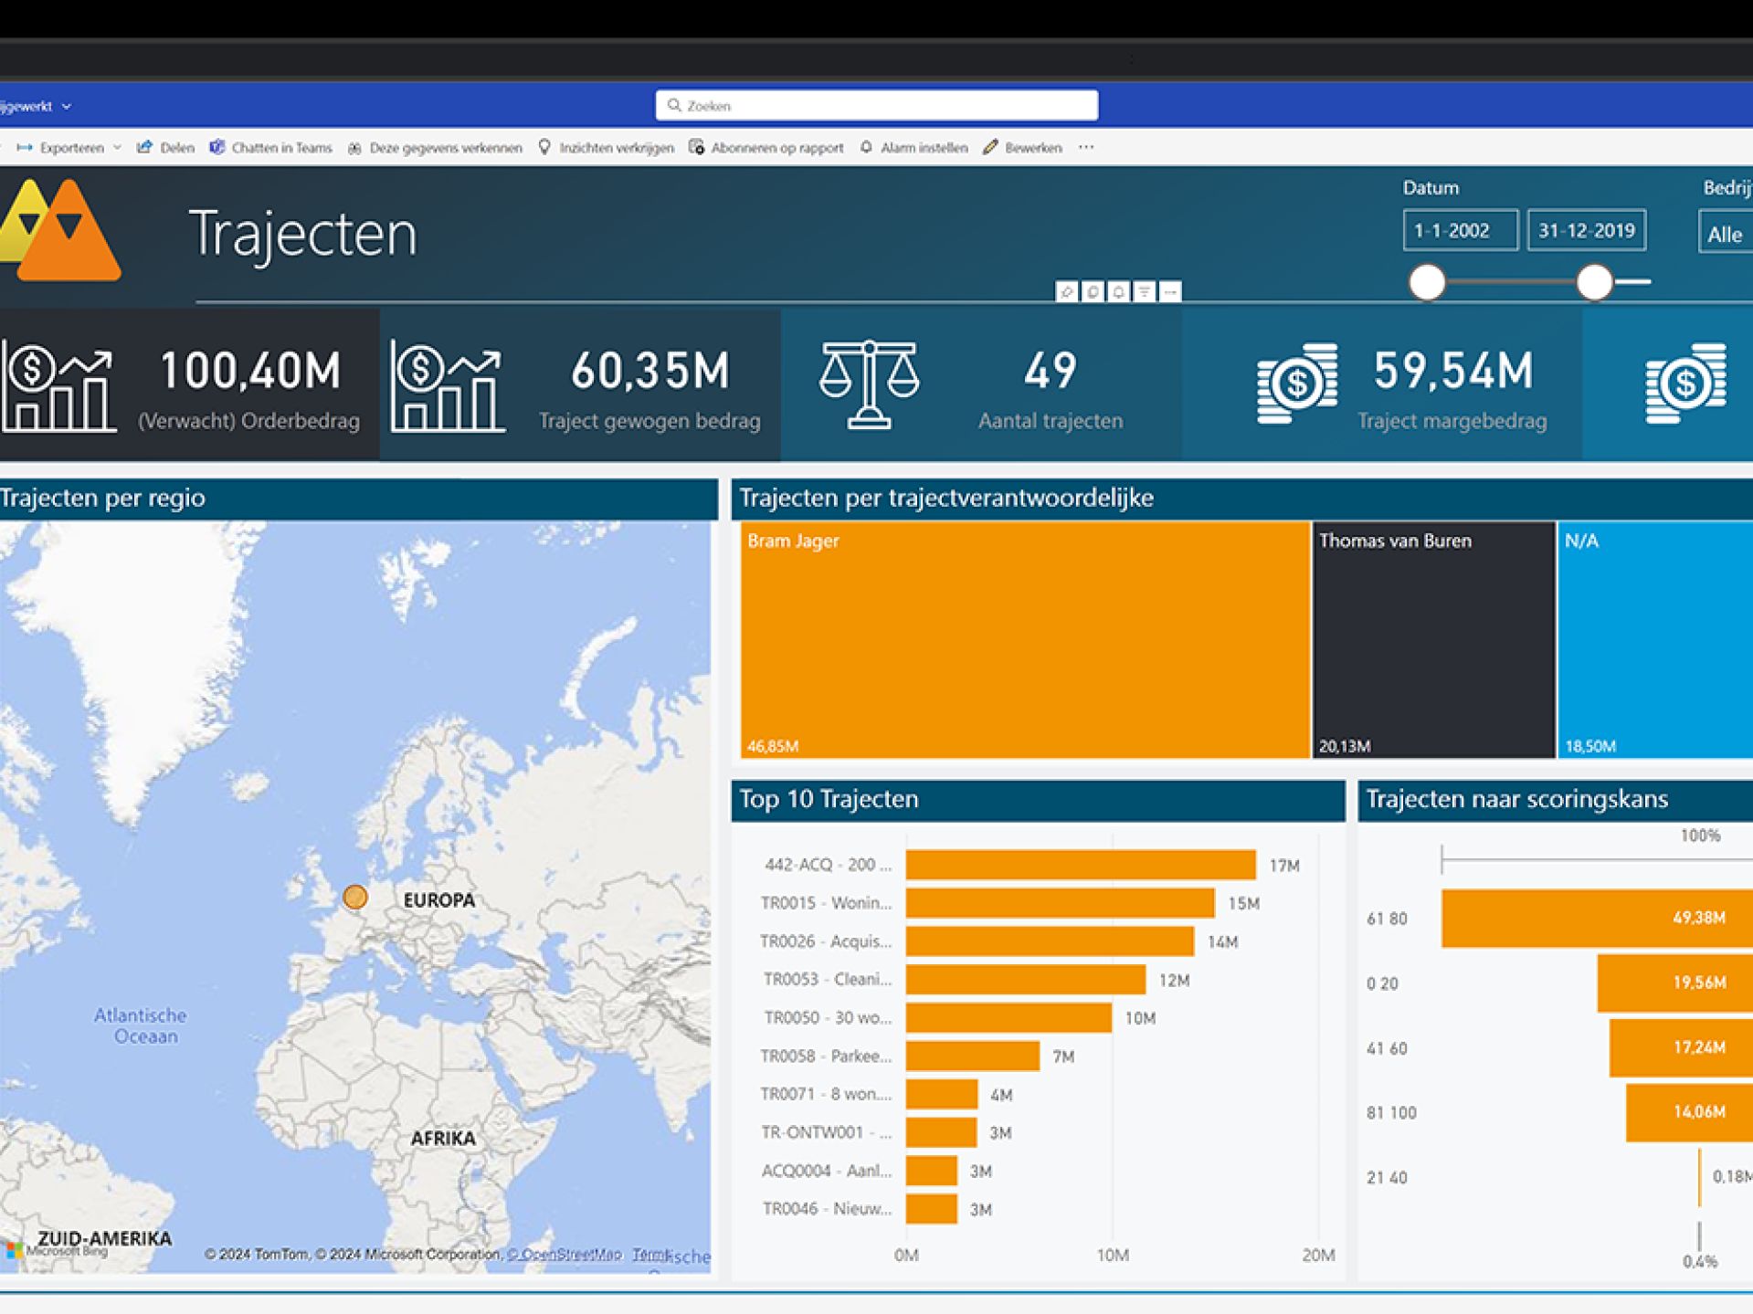Click the Bewerken pencil icon
This screenshot has width=1753, height=1314.
click(x=990, y=147)
